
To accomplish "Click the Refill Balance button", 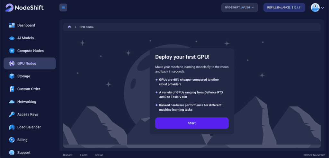I will coord(284,7).
